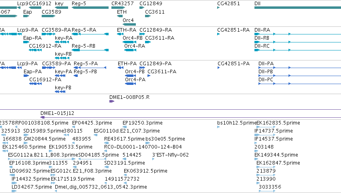
Task: Open the 'CG12849-RA' transcript label
Action: click(x=156, y=30)
